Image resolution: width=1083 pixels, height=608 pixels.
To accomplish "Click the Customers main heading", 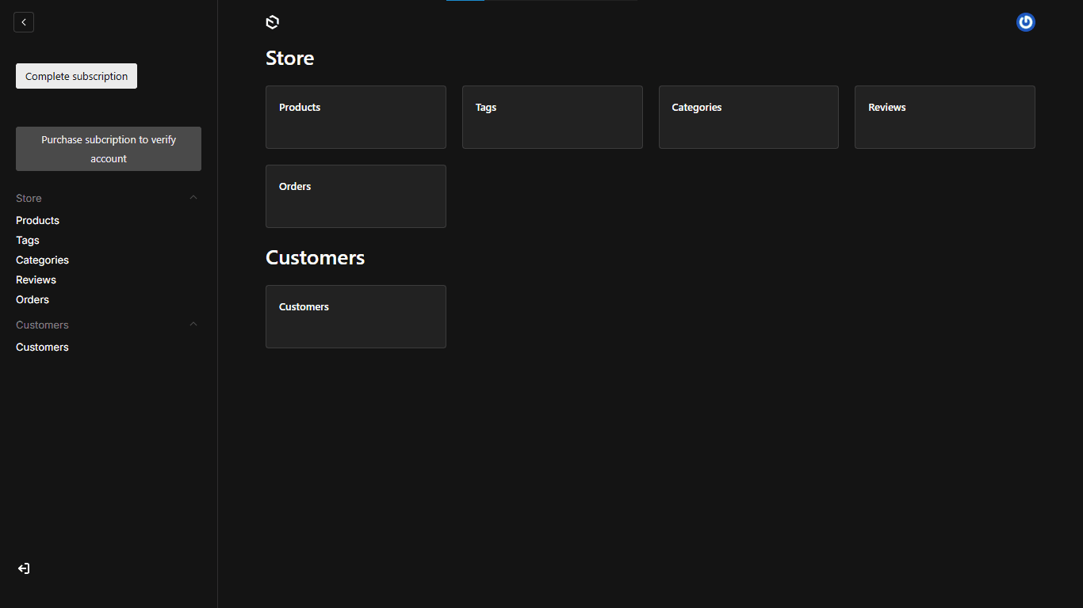I will [315, 257].
